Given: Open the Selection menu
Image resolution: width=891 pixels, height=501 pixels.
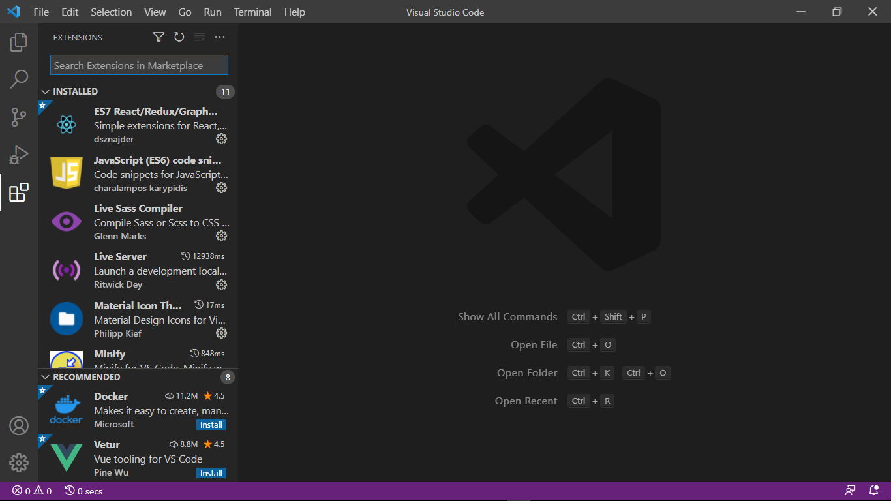Looking at the screenshot, I should click(x=111, y=12).
